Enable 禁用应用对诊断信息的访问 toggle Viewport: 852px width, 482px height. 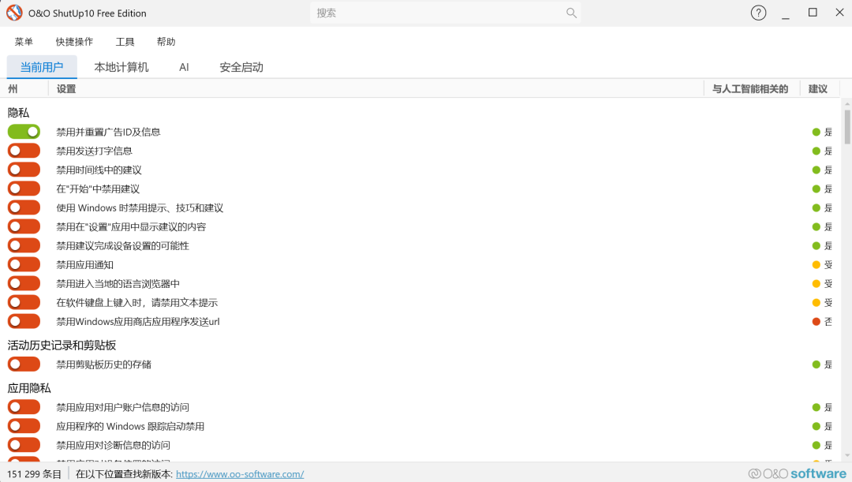24,445
